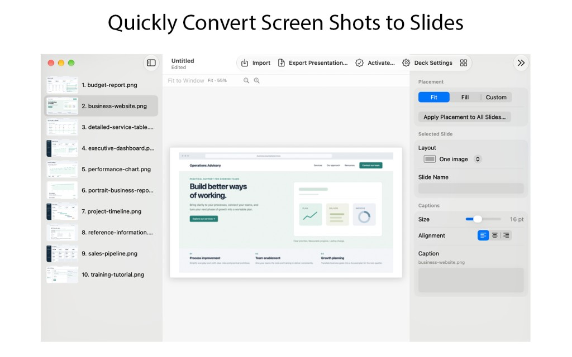Click the business-website.png caption placeholder text

point(441,262)
